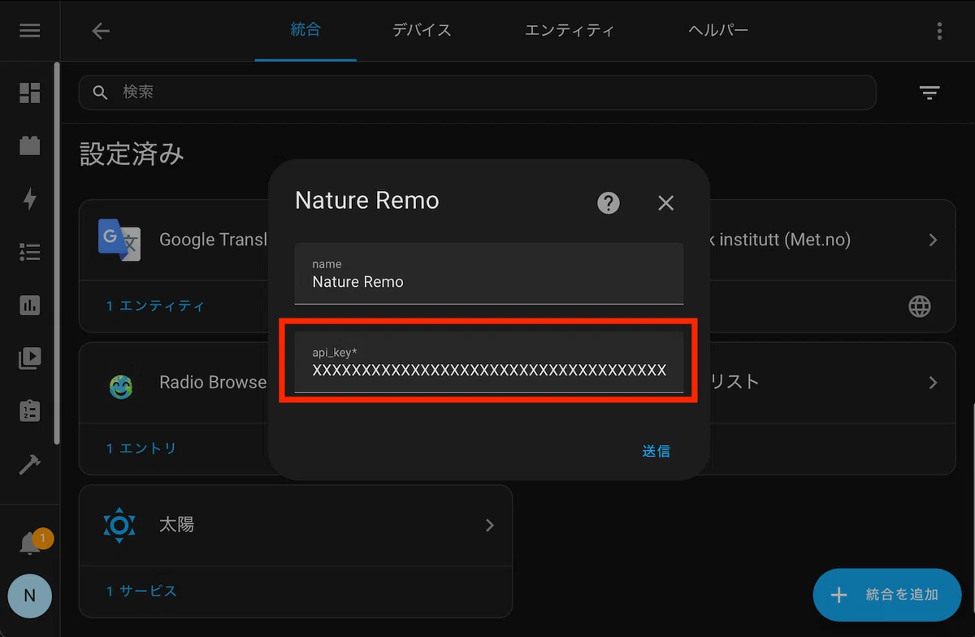Expand the Met.no integration chevron
975x637 pixels.
click(x=933, y=240)
